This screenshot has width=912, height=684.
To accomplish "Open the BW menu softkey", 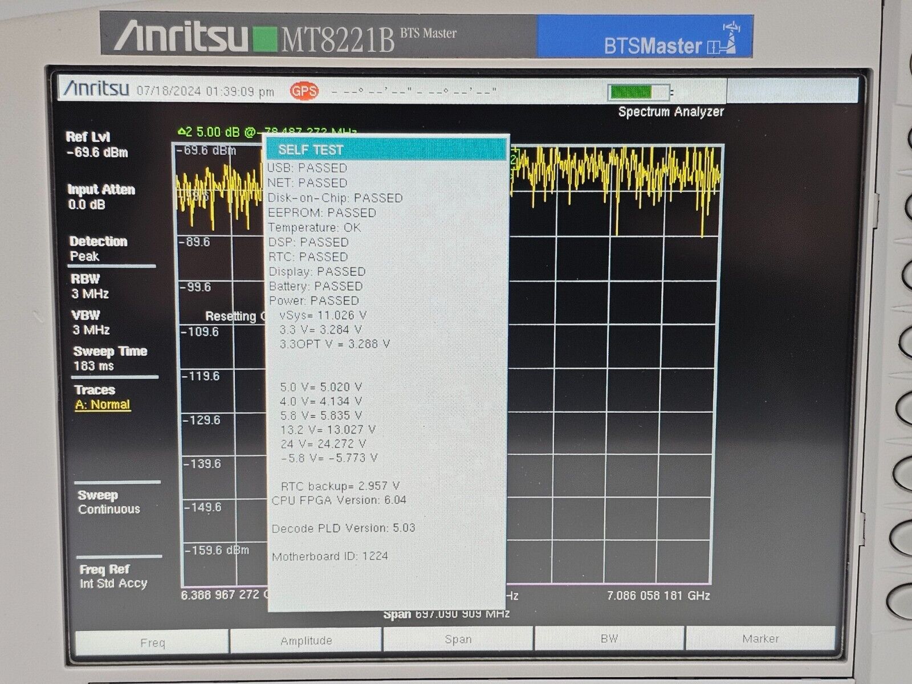I will (x=609, y=639).
